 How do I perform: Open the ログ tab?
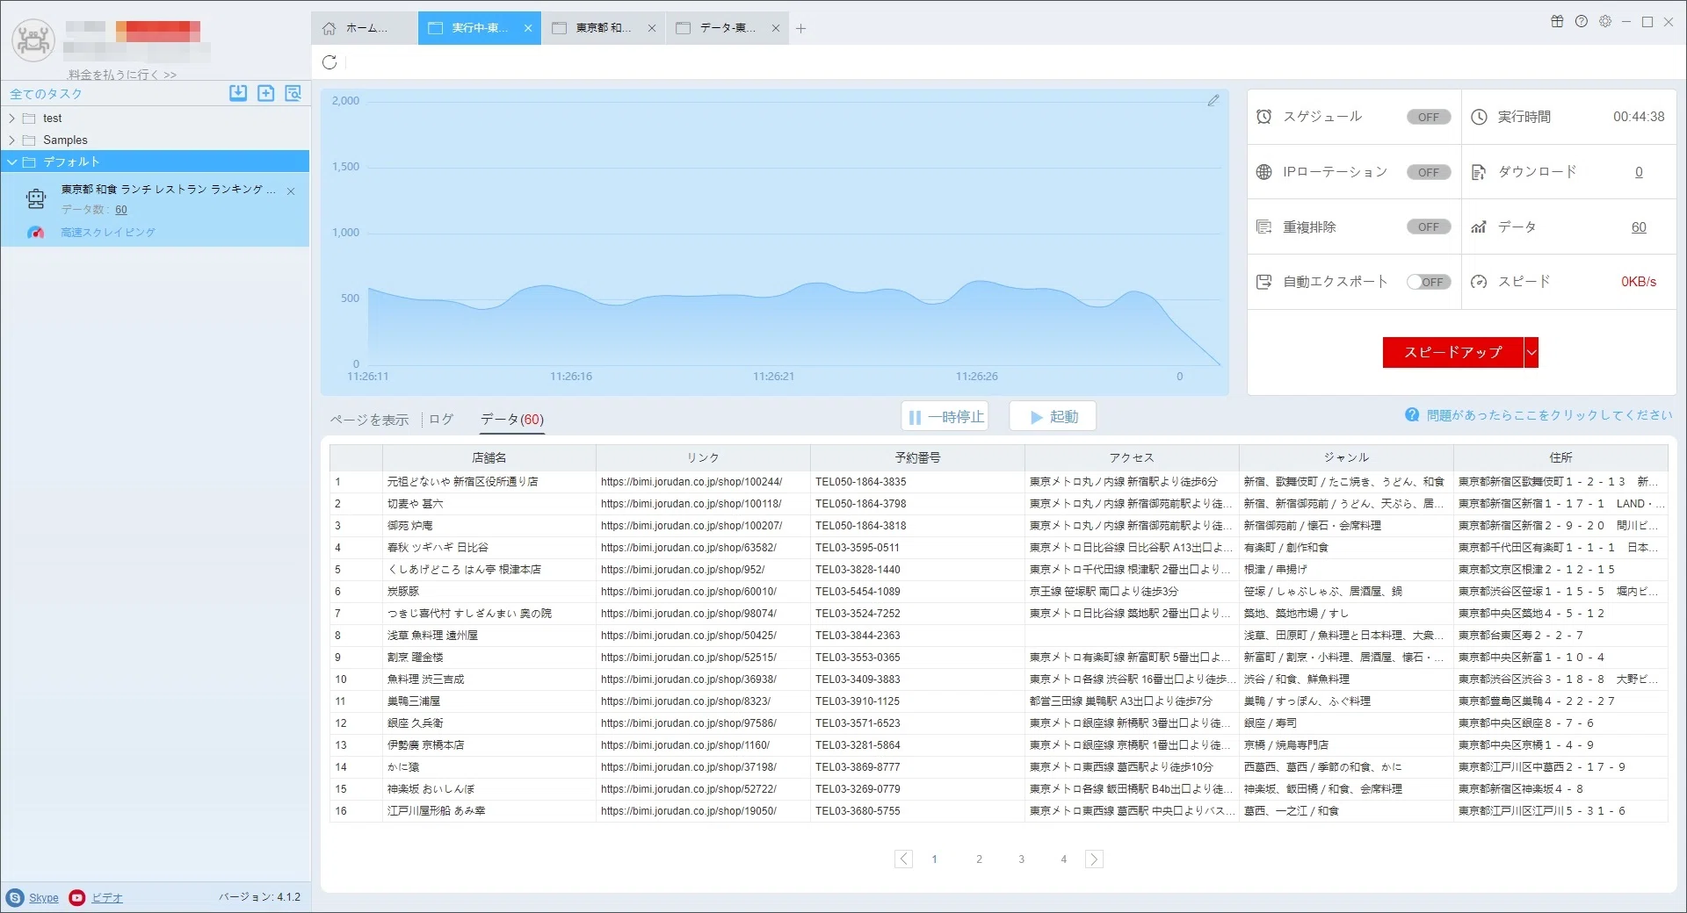(x=441, y=420)
